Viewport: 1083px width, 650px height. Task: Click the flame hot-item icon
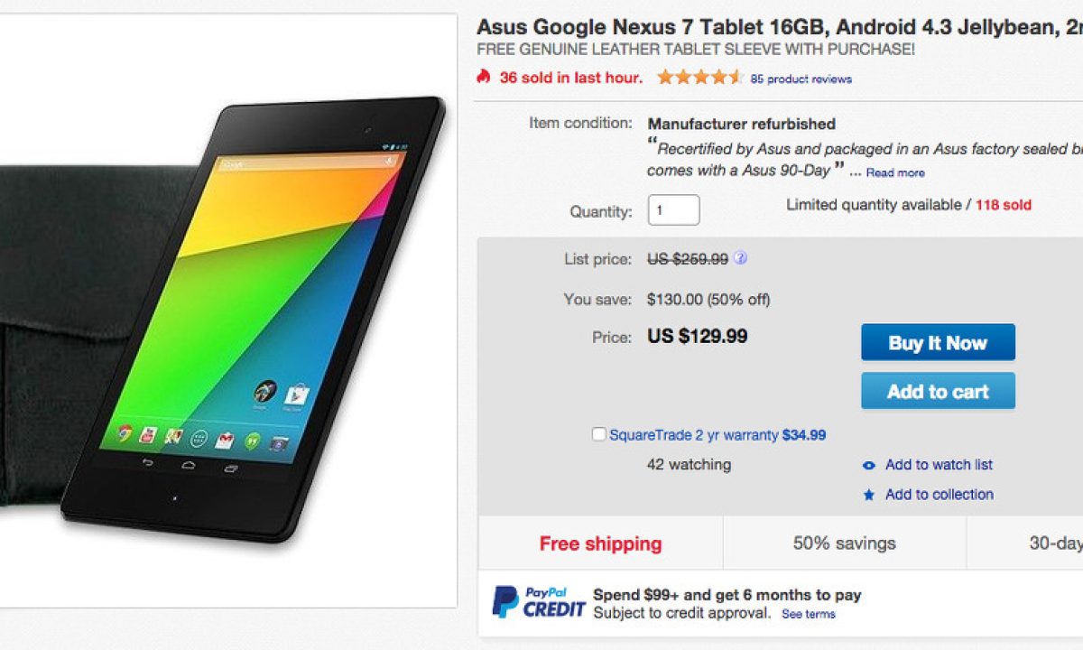pos(484,77)
